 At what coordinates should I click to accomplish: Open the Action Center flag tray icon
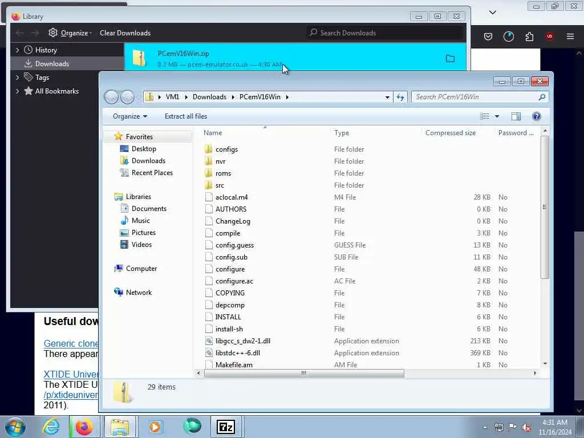point(513,427)
